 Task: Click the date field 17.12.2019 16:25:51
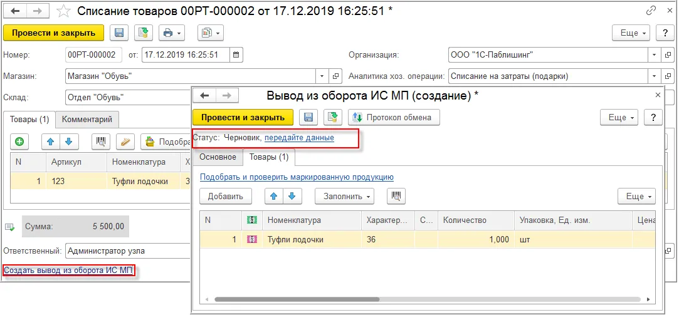coord(186,55)
